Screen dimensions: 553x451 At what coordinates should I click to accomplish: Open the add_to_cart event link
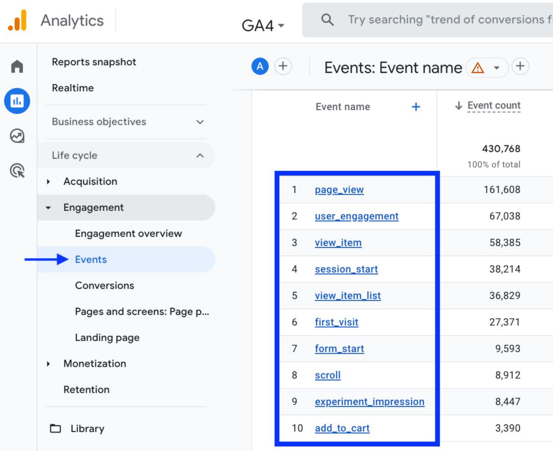click(x=342, y=428)
